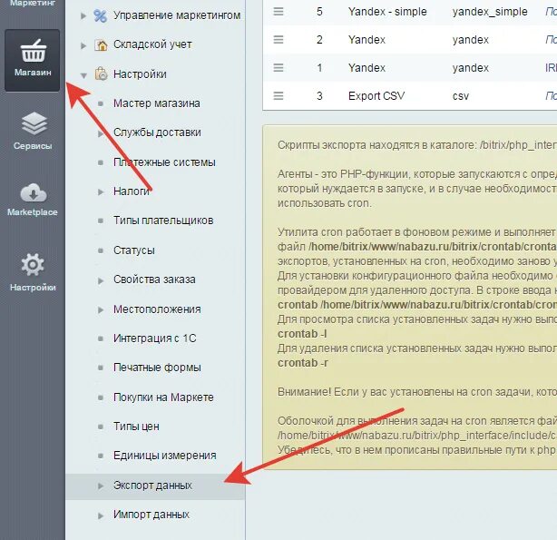Click the Yandex - simple name cell

[x=387, y=12]
